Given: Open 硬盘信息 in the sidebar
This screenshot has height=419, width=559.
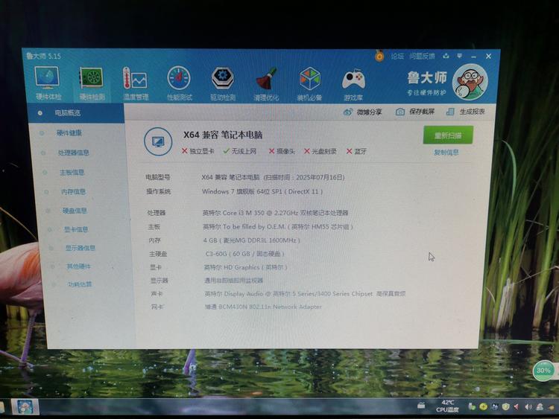Looking at the screenshot, I should 75,211.
